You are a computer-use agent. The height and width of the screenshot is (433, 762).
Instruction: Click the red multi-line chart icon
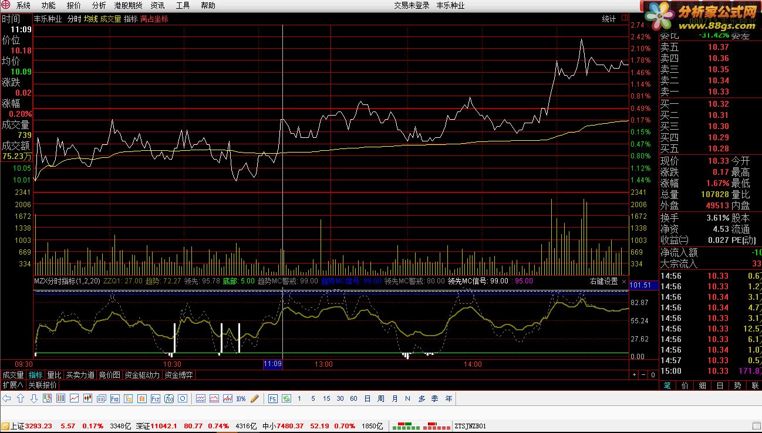tap(228, 398)
